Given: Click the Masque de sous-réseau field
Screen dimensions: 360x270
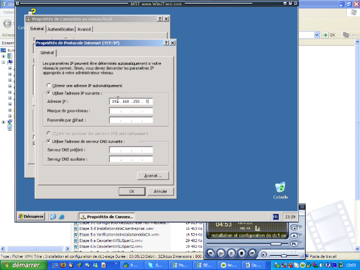Looking at the screenshot, I should (x=131, y=111).
